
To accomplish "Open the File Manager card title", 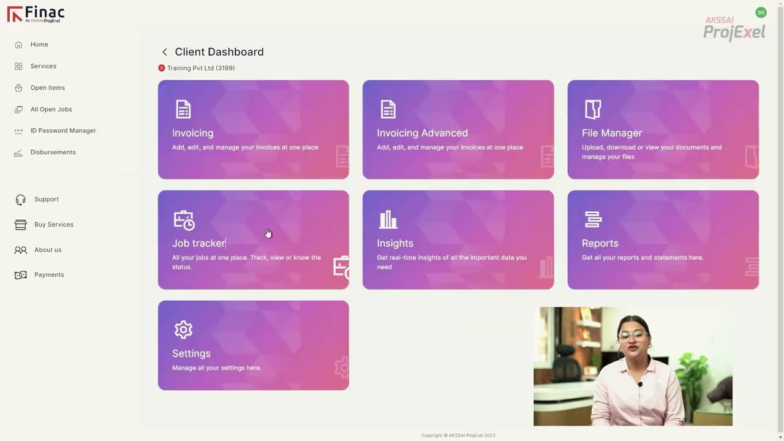I will pos(612,133).
